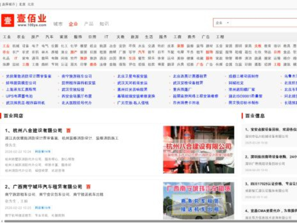Screen dimensions: 297x223
Task: Click the 广西南宁城环汽车租赁 banner image
Action: pyautogui.click(x=198, y=201)
